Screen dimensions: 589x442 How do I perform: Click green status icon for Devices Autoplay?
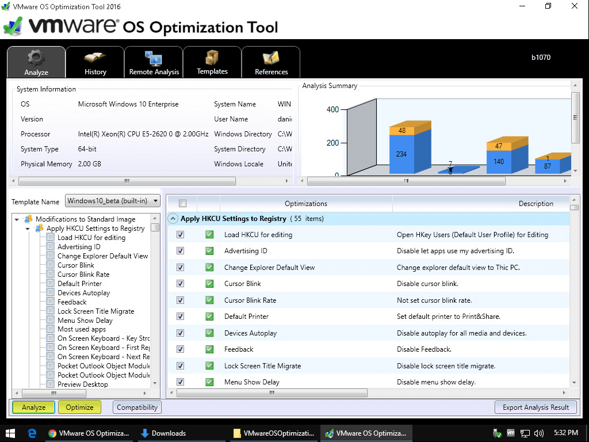click(209, 333)
